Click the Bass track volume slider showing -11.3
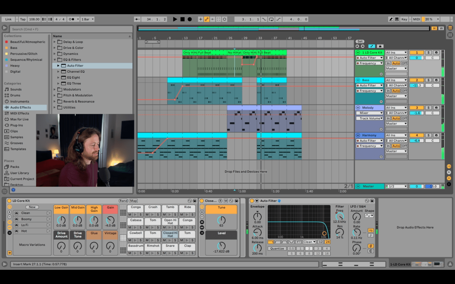455x284 pixels. [417, 85]
